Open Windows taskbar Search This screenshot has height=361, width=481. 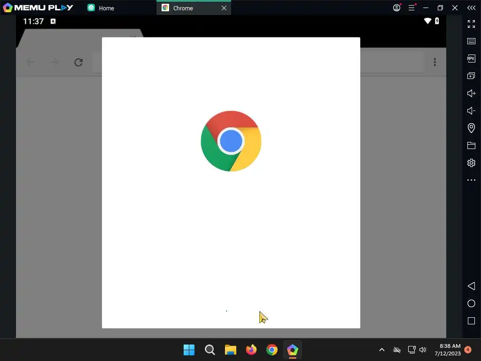(x=210, y=350)
